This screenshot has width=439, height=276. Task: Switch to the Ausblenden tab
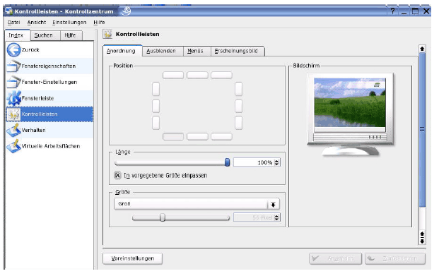[x=161, y=51]
